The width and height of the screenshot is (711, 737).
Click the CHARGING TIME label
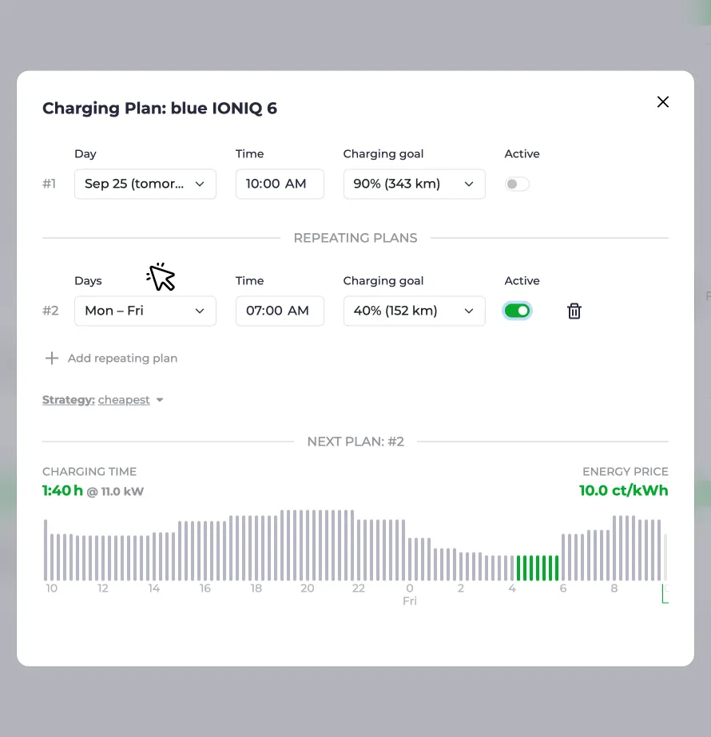[89, 471]
